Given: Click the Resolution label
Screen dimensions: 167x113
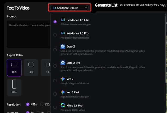Looking at the screenshot, I should click(13, 105).
